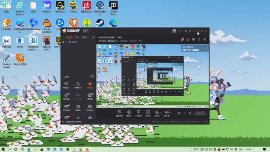Open the bell notifications in the room header
The width and height of the screenshot is (270, 152).
point(199,39)
